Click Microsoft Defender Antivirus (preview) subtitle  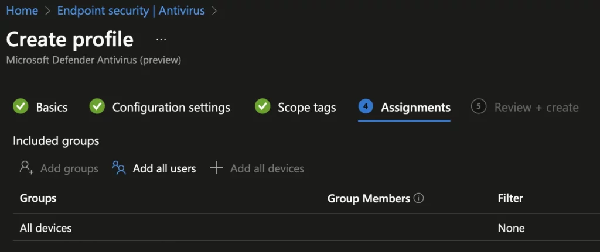pyautogui.click(x=94, y=60)
